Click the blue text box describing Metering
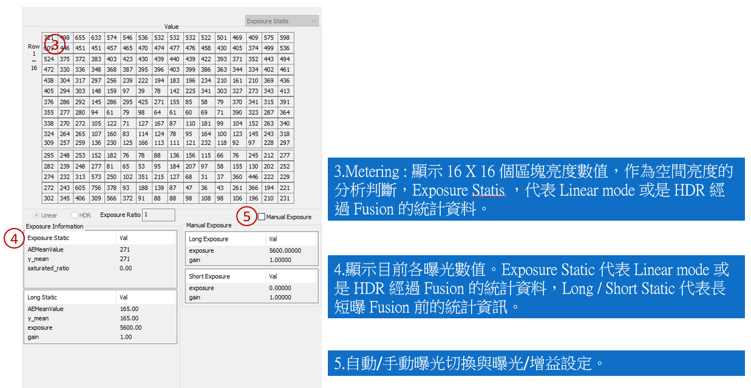The height and width of the screenshot is (388, 751). (x=536, y=190)
